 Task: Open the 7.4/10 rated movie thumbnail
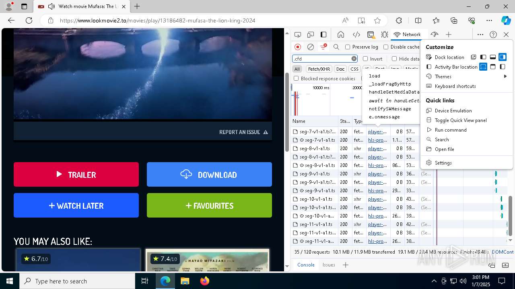[207, 260]
